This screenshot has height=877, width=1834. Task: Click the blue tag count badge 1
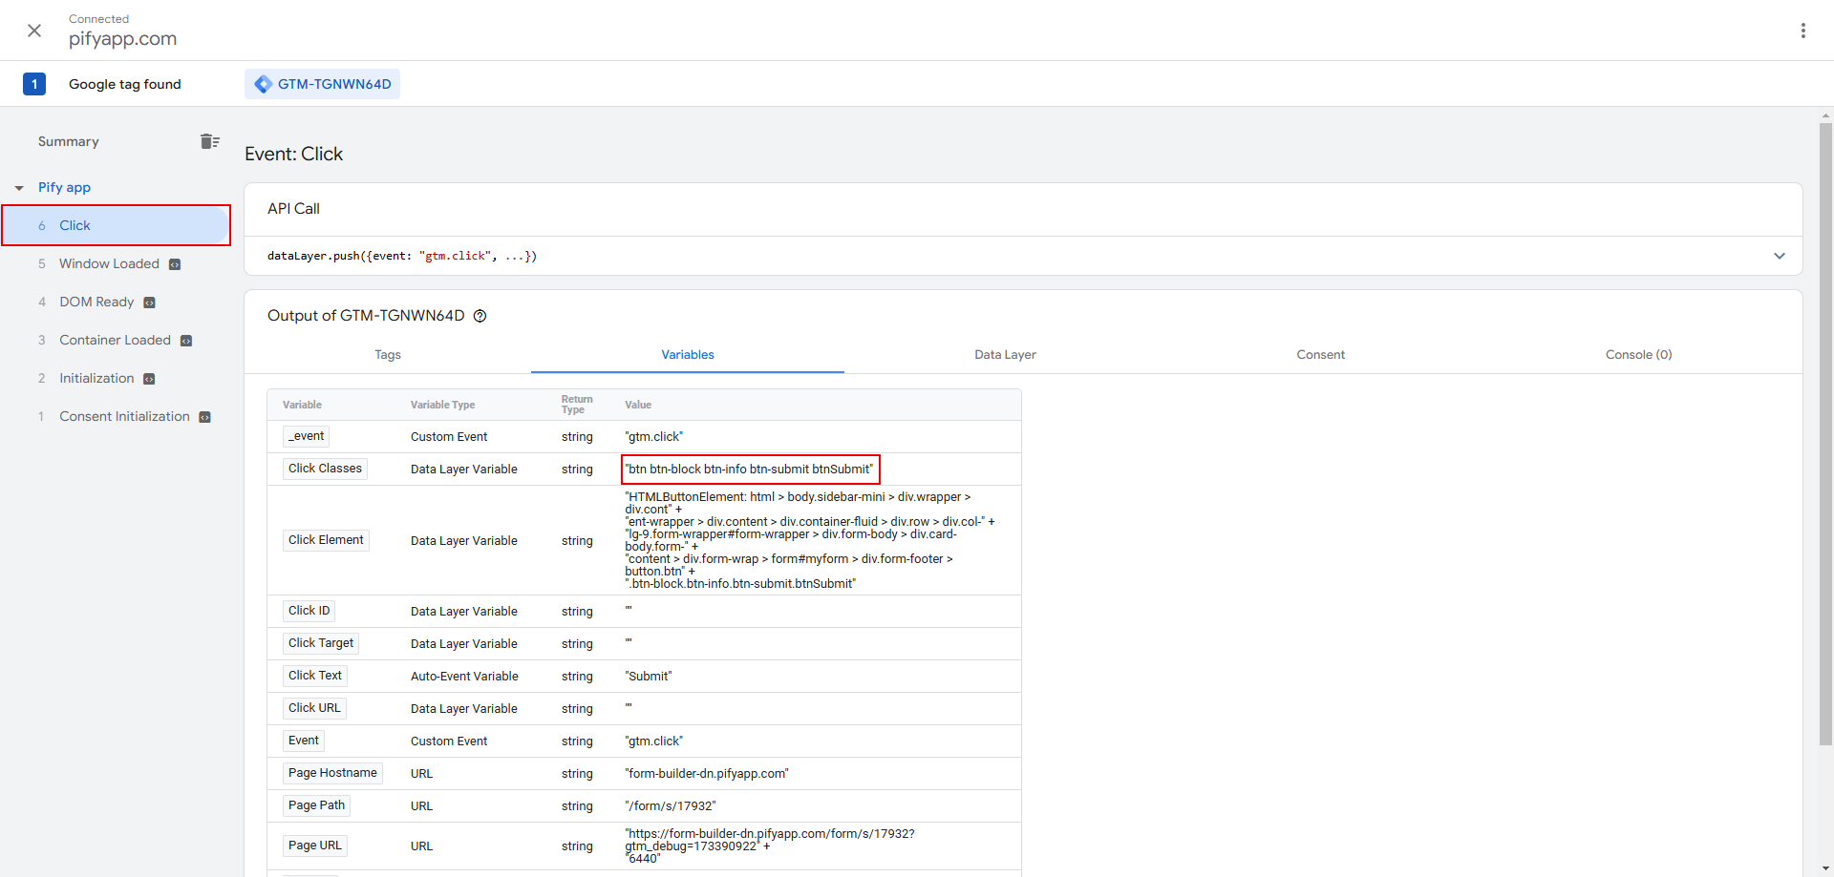click(x=34, y=84)
